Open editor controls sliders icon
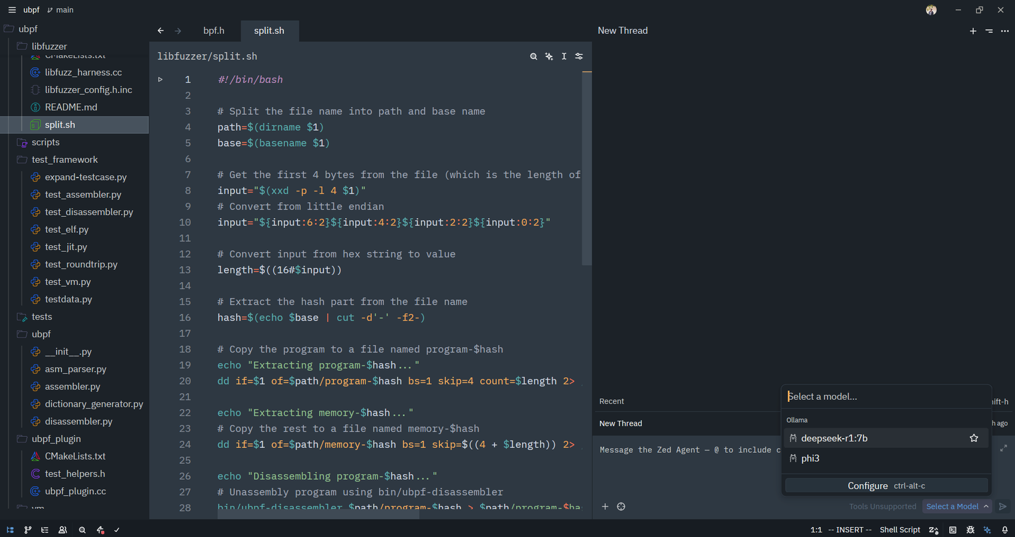 (x=579, y=57)
